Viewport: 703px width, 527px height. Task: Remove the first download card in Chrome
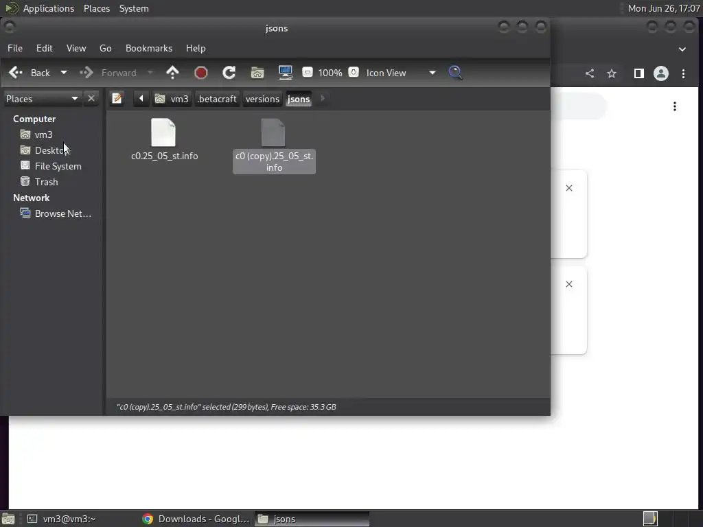coord(569,188)
